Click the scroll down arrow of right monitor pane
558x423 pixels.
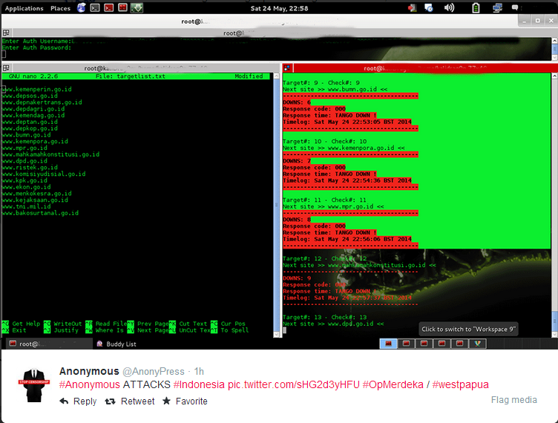[554, 335]
